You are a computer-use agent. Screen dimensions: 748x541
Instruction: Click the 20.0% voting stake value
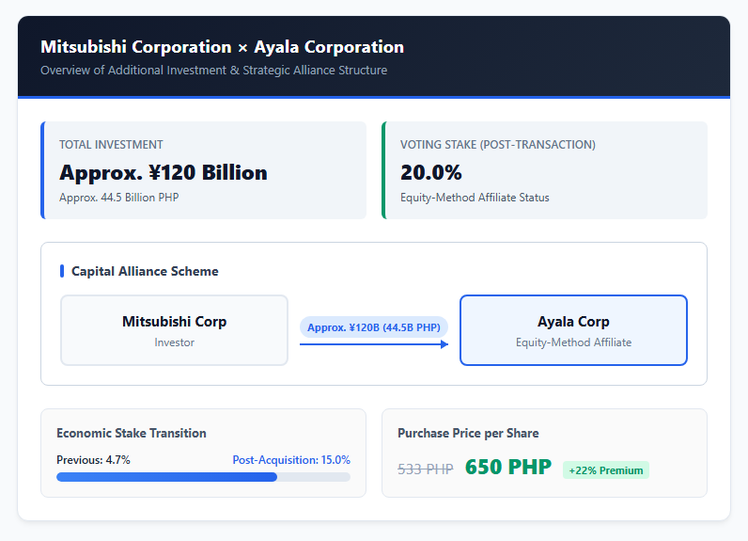(430, 172)
